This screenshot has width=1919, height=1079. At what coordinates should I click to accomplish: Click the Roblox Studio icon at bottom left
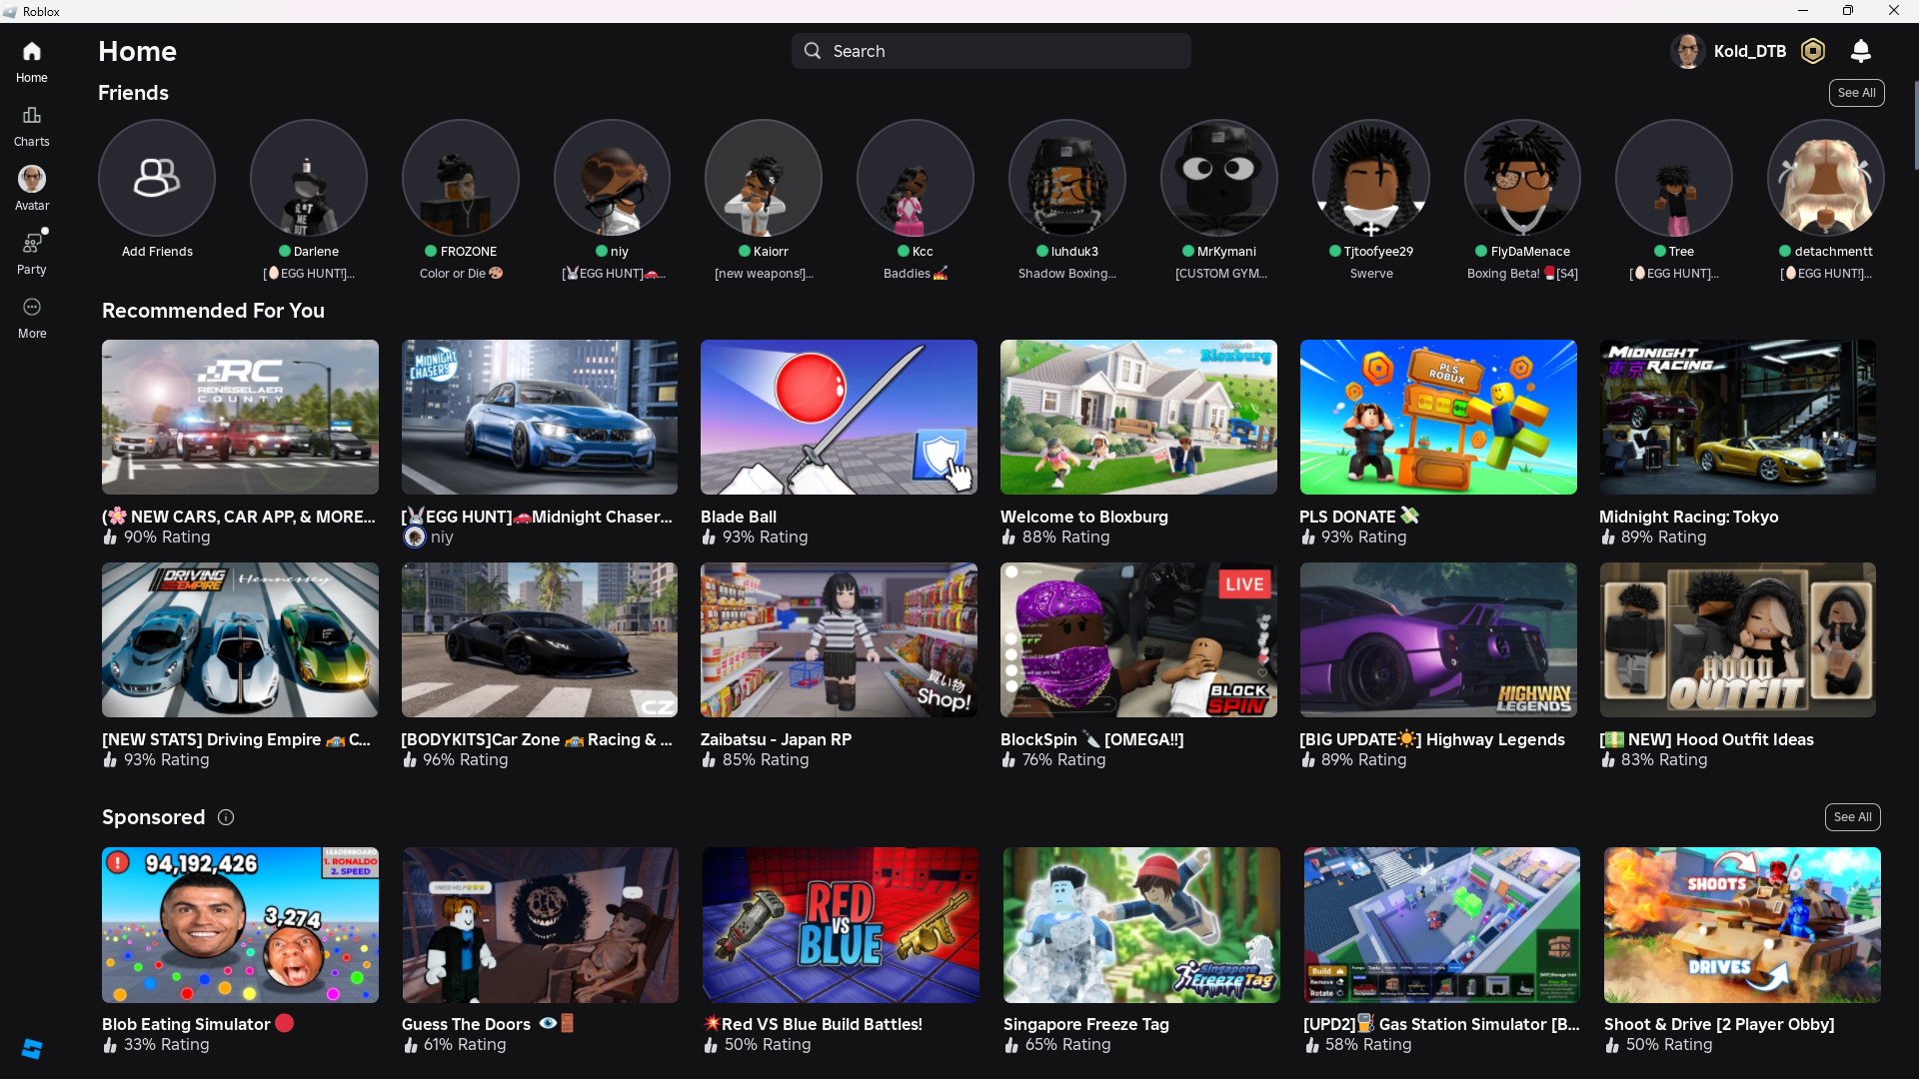coord(31,1048)
